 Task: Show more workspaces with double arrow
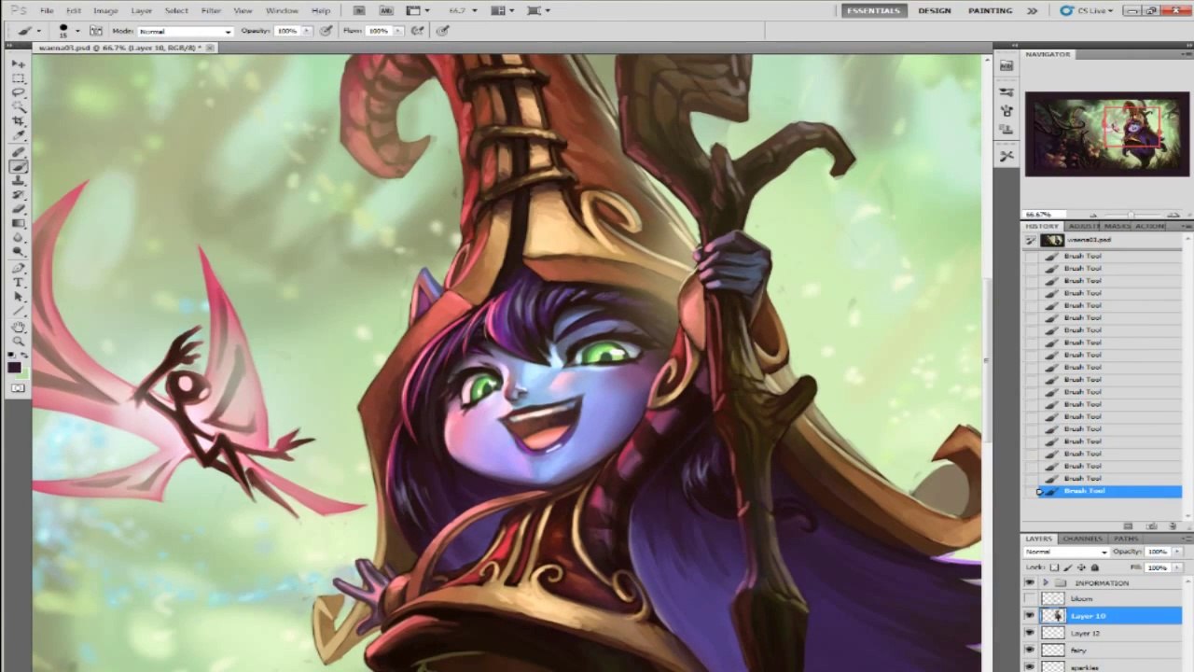(x=1032, y=10)
